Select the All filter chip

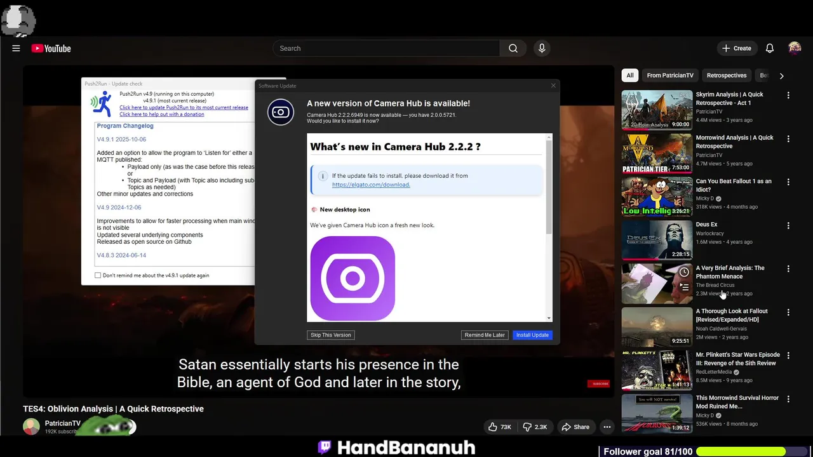pyautogui.click(x=630, y=76)
